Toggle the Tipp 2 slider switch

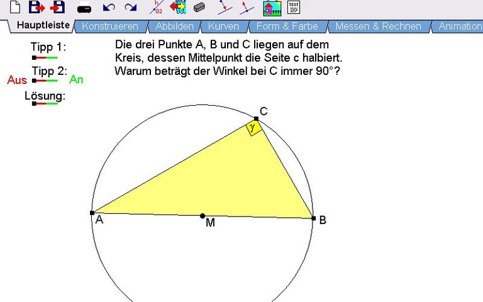pyautogui.click(x=45, y=81)
